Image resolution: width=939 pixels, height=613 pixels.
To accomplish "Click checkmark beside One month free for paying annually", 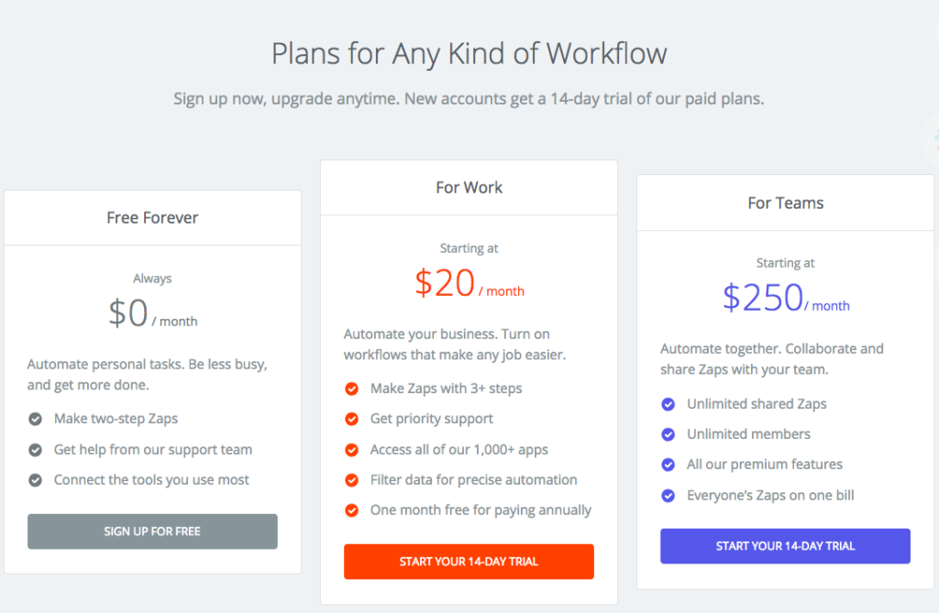I will coord(351,510).
